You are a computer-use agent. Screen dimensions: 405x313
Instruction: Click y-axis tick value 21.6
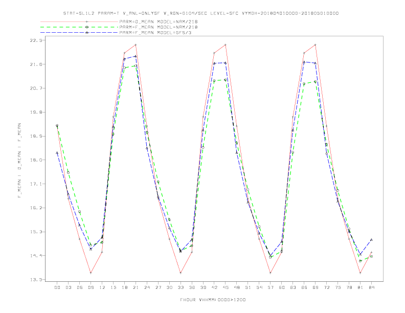coord(36,64)
